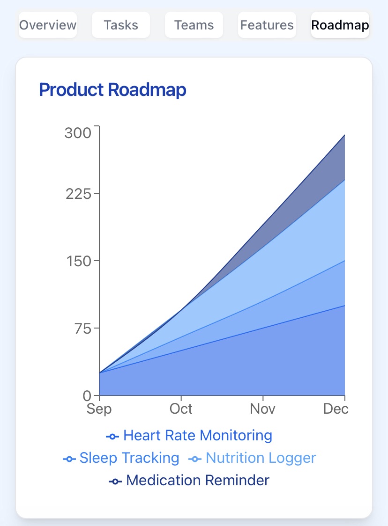
Task: Click the Product Roadmap heading
Action: coord(112,89)
